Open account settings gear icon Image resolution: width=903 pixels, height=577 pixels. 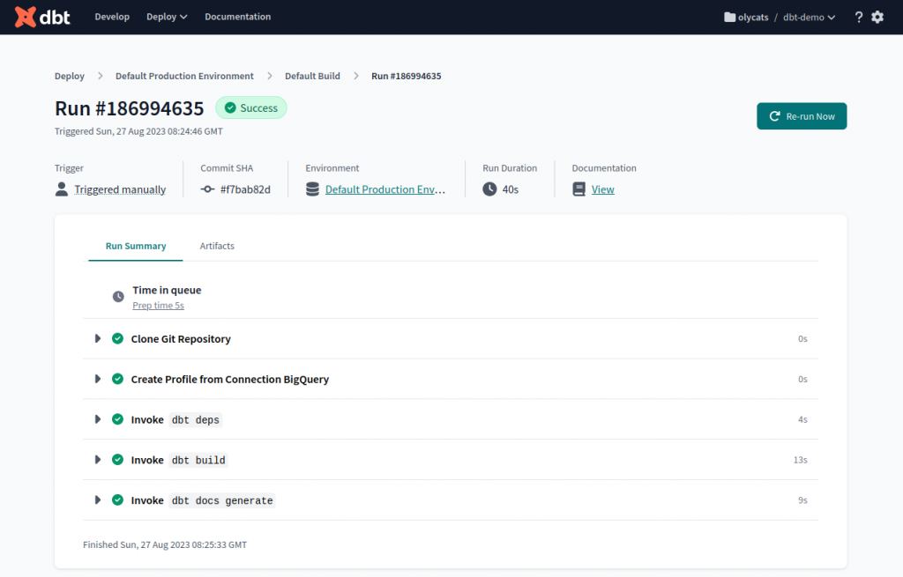[x=877, y=18]
